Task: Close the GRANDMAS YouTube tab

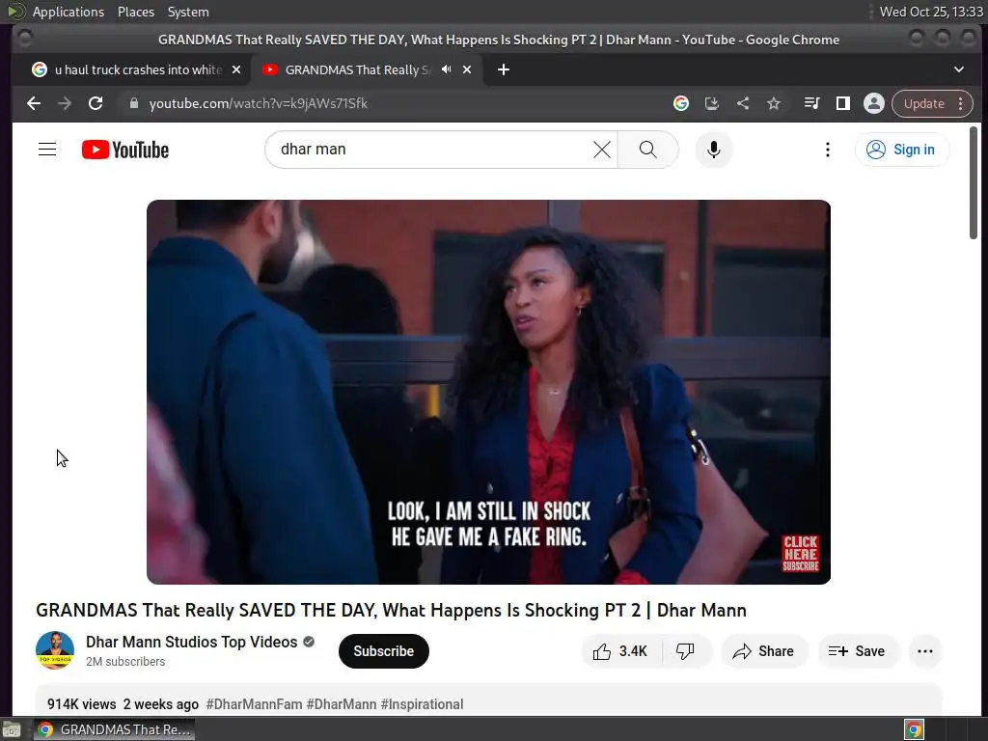Action: (x=467, y=69)
